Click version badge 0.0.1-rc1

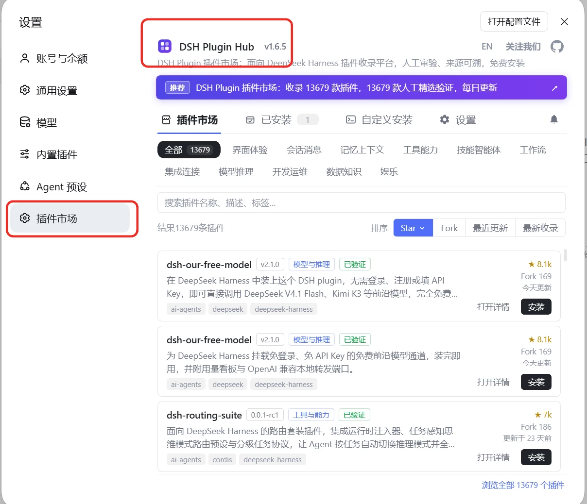[265, 415]
